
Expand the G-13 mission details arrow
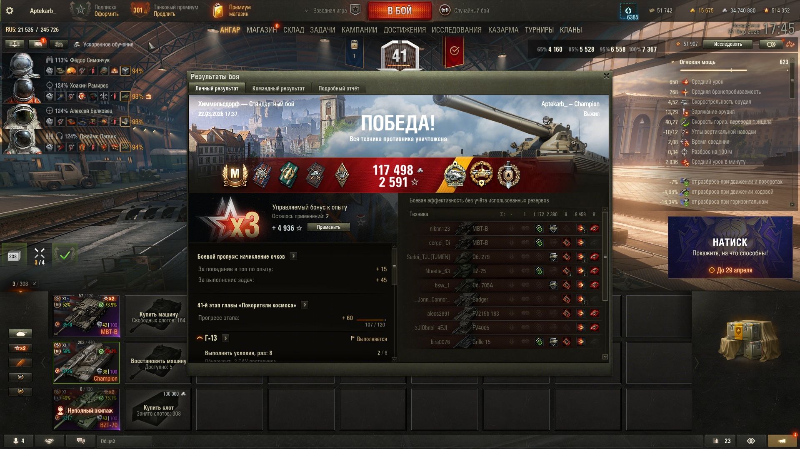(225, 338)
